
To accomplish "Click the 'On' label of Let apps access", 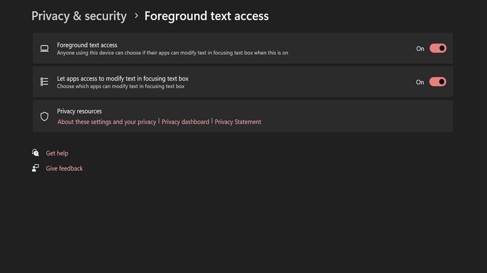I will (420, 82).
